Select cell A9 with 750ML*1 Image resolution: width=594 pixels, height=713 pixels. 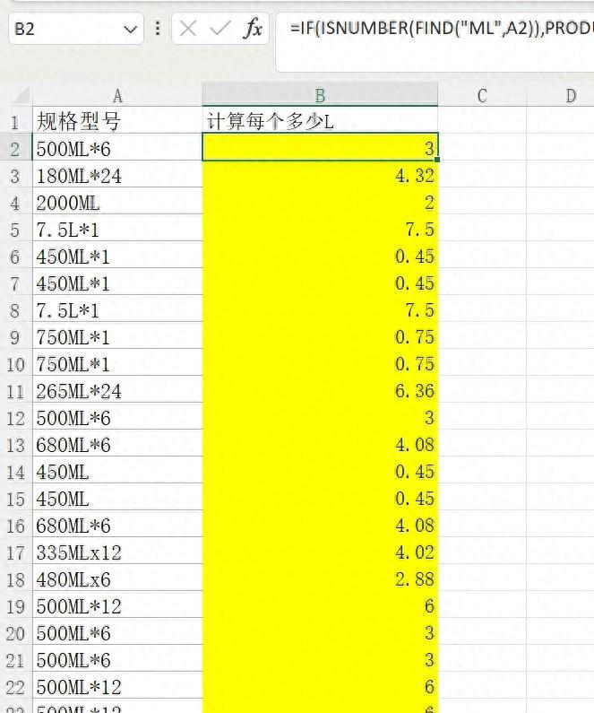pyautogui.click(x=117, y=337)
